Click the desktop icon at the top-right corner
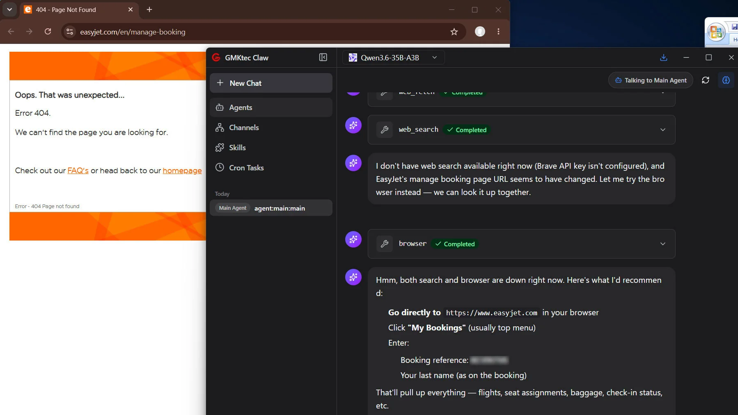Screen dimensions: 738x415 point(717,32)
